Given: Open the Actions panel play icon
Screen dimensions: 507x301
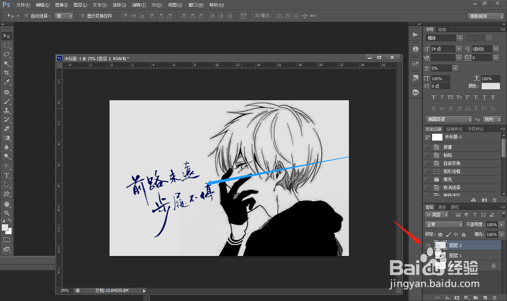Looking at the screenshot, I should tap(415, 34).
